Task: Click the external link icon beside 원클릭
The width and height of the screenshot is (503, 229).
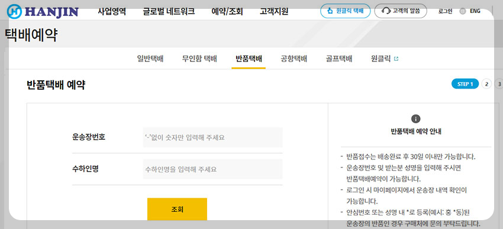Action: [x=396, y=59]
